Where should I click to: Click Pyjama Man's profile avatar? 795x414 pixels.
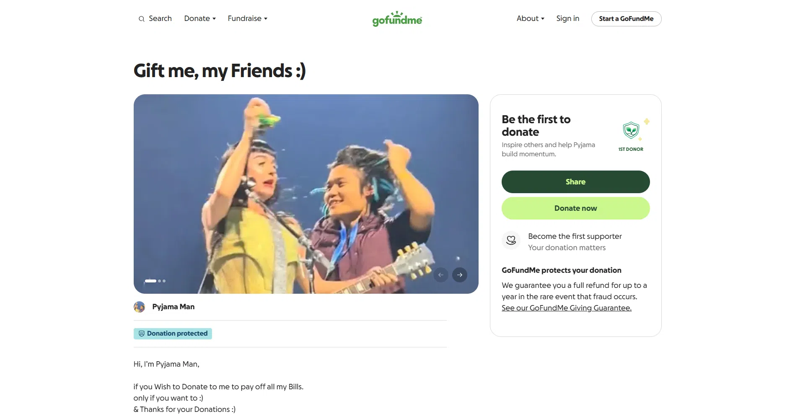[140, 307]
